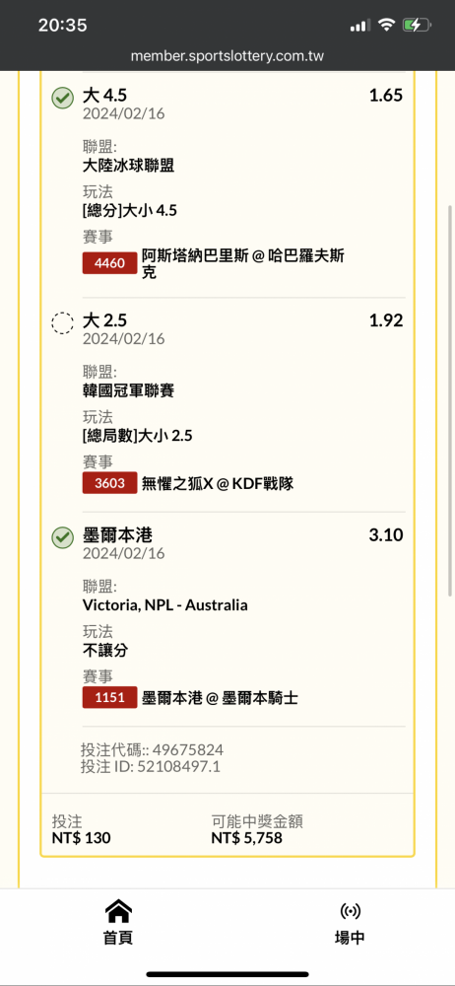Tap the green check next to 墨爾本港
This screenshot has height=986, width=455.
pyautogui.click(x=62, y=537)
